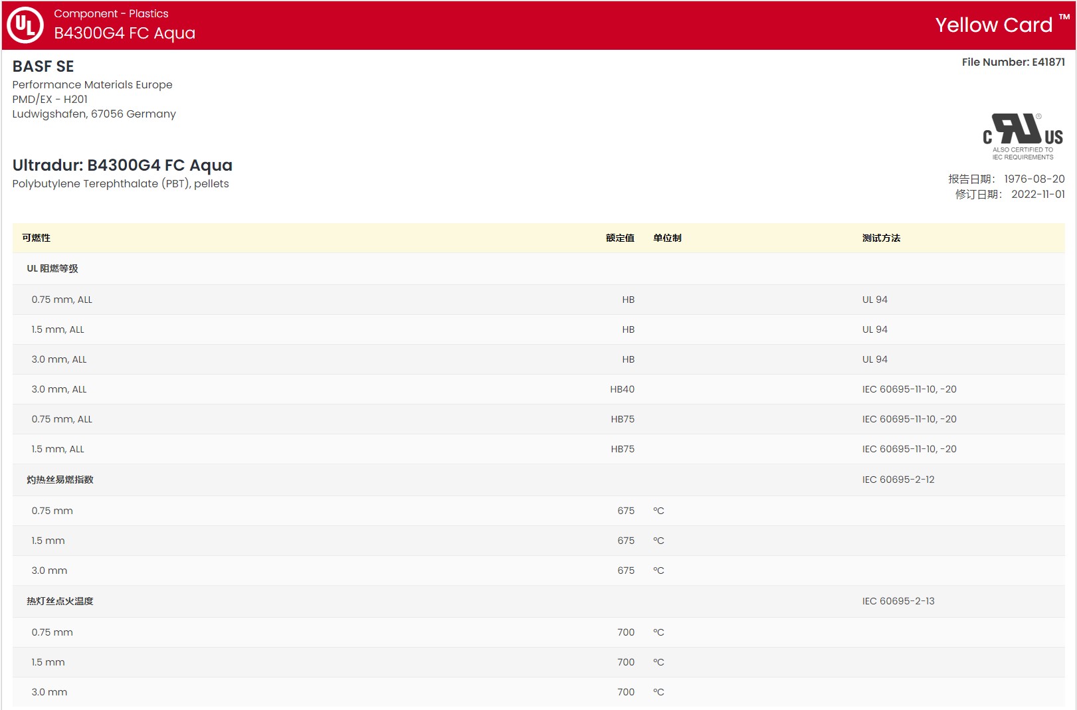Click the 额定值 column header
The height and width of the screenshot is (710, 1077).
[x=620, y=238]
